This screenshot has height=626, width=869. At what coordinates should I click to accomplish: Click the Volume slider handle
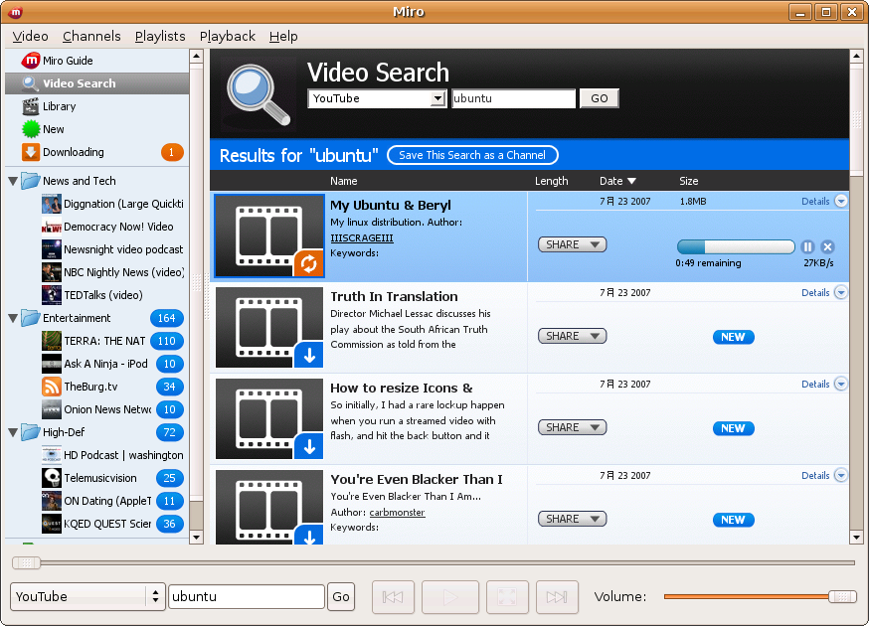(842, 596)
